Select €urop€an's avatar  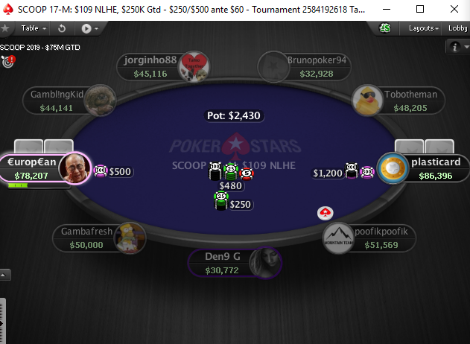point(74,168)
